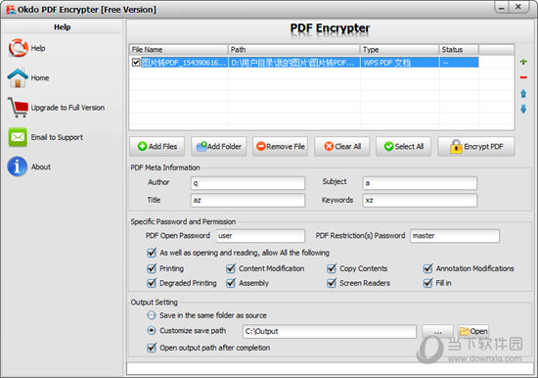Image resolution: width=538 pixels, height=378 pixels.
Task: Click the Open output folder button
Action: click(473, 331)
